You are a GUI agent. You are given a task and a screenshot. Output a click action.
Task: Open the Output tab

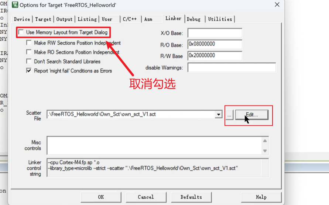pyautogui.click(x=64, y=19)
